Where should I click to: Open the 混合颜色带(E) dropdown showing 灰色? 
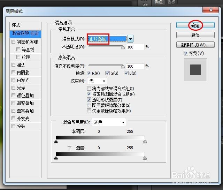[x=109, y=122]
